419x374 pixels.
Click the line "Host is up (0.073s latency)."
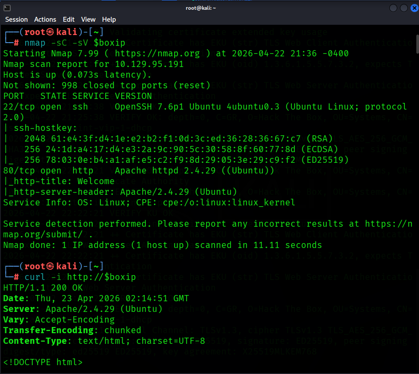(77, 75)
